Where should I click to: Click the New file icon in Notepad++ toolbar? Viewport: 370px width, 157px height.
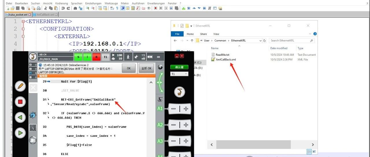[x=7, y=8]
